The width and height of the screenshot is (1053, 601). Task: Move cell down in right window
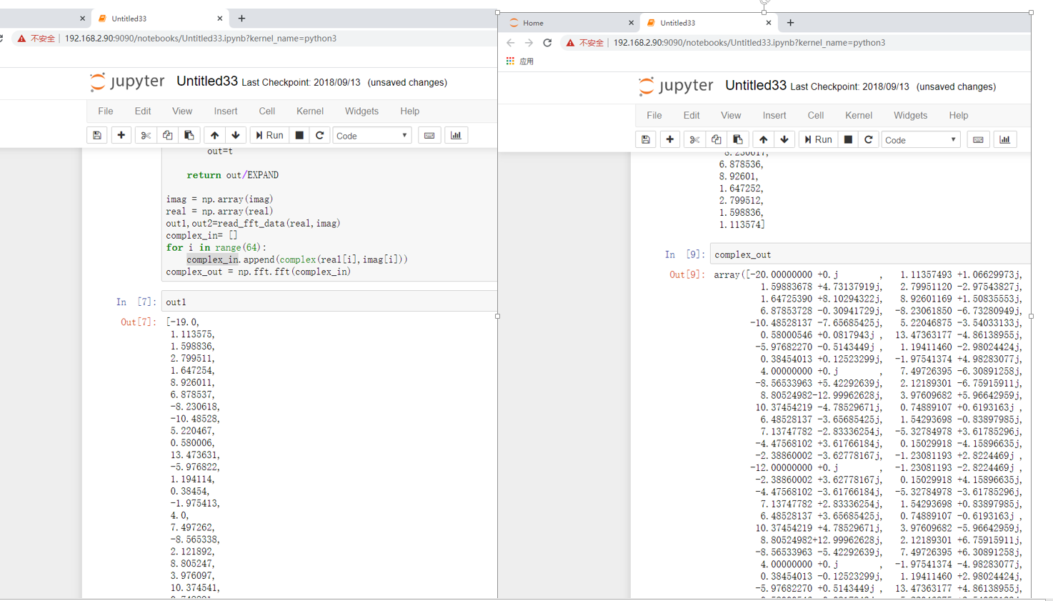[x=784, y=139]
